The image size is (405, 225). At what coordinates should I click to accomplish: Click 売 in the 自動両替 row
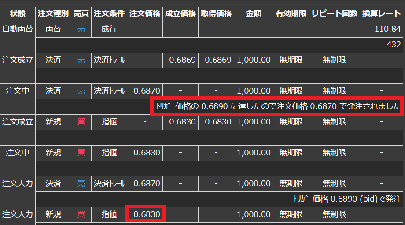click(81, 29)
